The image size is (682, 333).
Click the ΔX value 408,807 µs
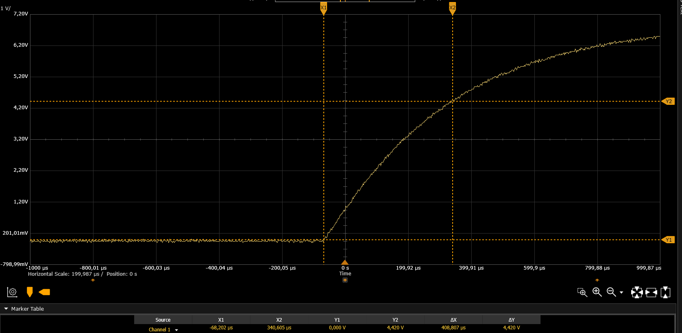point(453,328)
